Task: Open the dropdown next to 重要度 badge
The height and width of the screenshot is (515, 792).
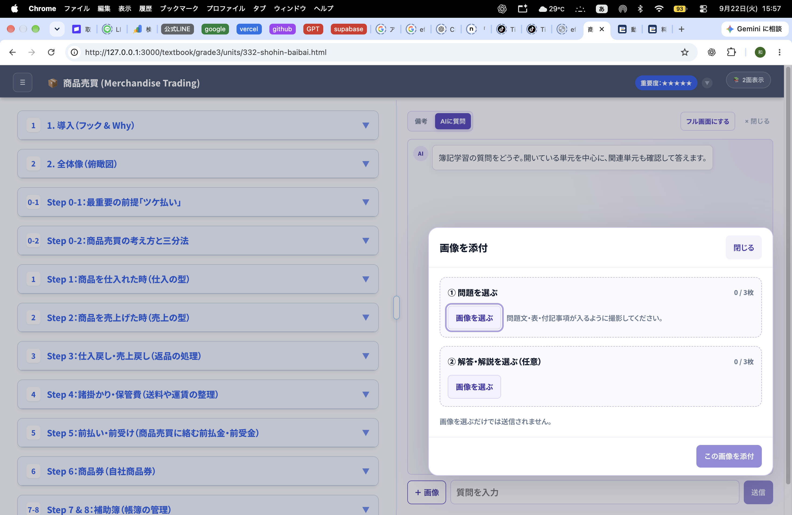Action: (x=707, y=83)
